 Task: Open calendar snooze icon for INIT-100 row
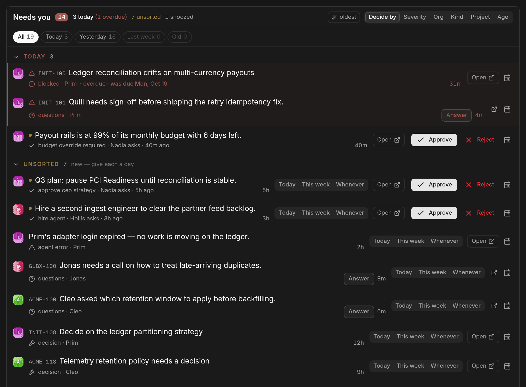tap(507, 78)
